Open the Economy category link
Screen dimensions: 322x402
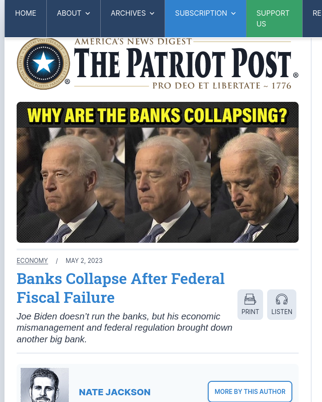(x=32, y=261)
